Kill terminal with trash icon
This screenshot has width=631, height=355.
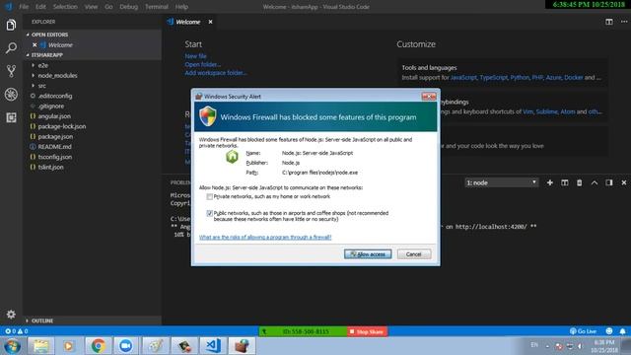pos(579,182)
